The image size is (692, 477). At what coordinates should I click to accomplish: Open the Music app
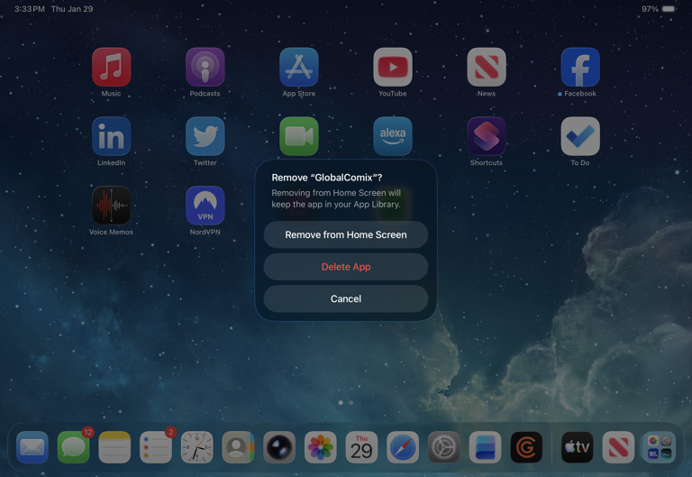coord(111,67)
